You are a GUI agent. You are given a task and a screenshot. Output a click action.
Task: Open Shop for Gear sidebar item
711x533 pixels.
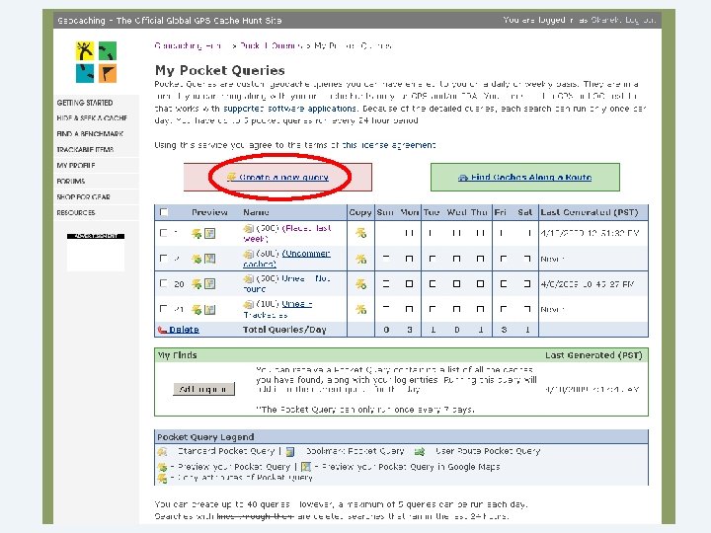pyautogui.click(x=83, y=197)
